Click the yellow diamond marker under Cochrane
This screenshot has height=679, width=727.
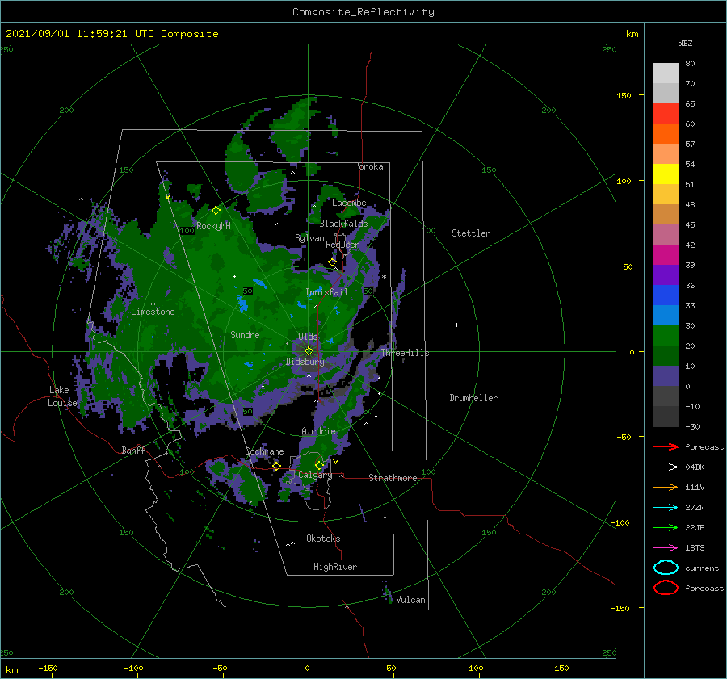(x=276, y=466)
